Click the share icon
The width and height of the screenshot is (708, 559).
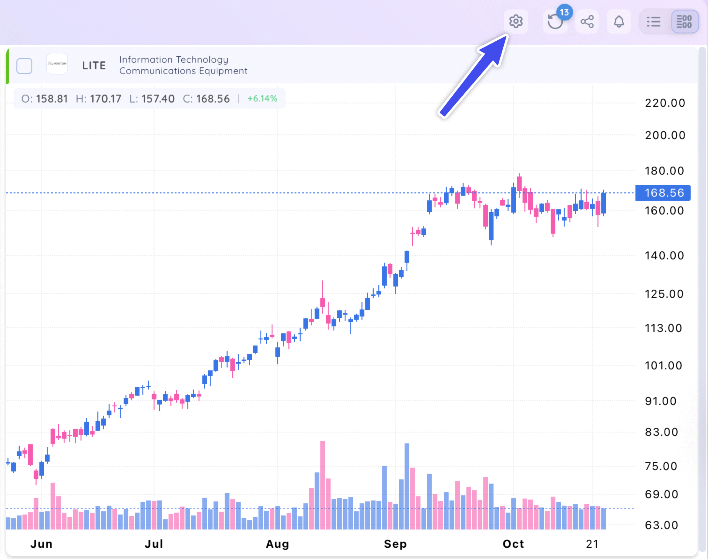coord(587,22)
